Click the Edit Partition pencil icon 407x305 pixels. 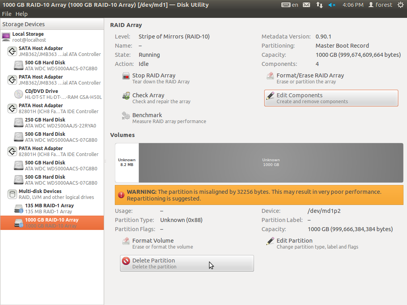click(270, 241)
